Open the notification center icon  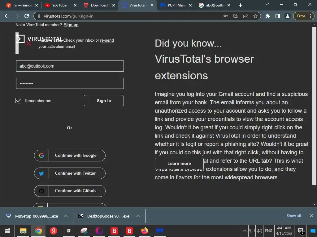301,231
